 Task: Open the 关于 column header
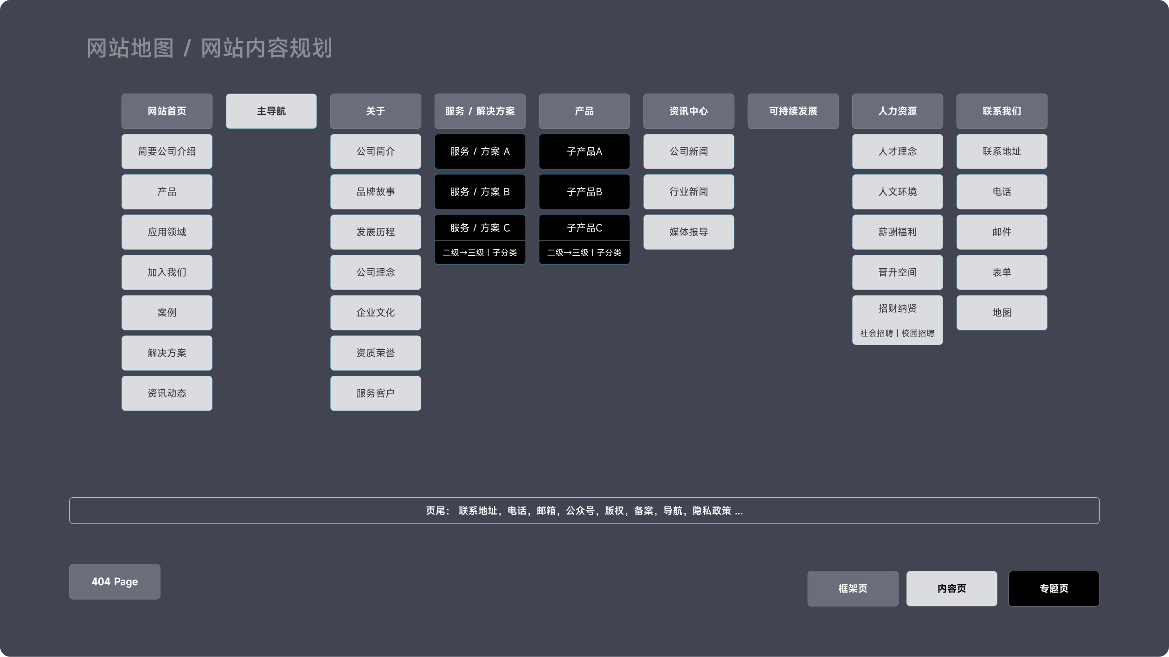375,111
